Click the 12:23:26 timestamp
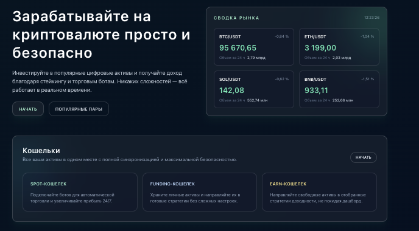Image resolution: width=419 pixels, height=231 pixels. 371,18
